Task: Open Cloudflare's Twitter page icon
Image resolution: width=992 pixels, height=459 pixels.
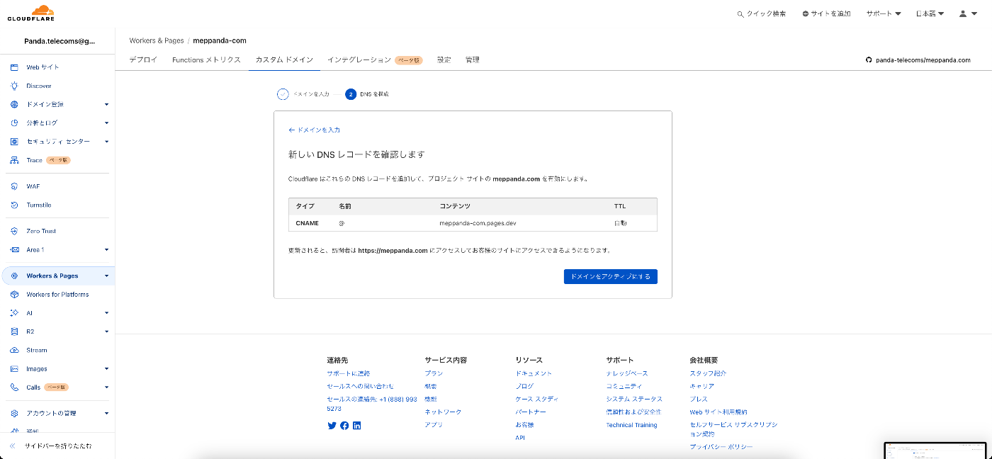Action: (332, 425)
